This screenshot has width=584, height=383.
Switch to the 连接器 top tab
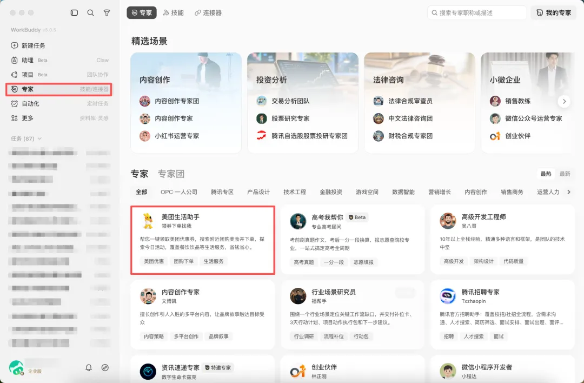point(208,12)
